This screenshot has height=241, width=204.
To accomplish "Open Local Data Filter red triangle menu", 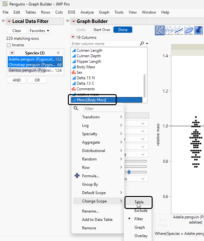I will click(9, 21).
